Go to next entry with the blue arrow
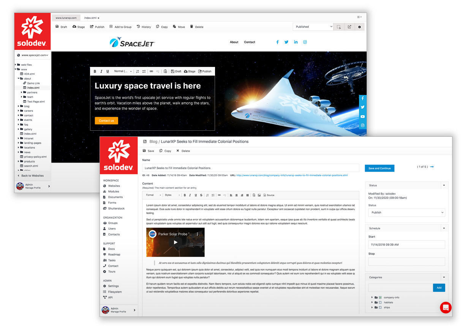 [x=432, y=167]
